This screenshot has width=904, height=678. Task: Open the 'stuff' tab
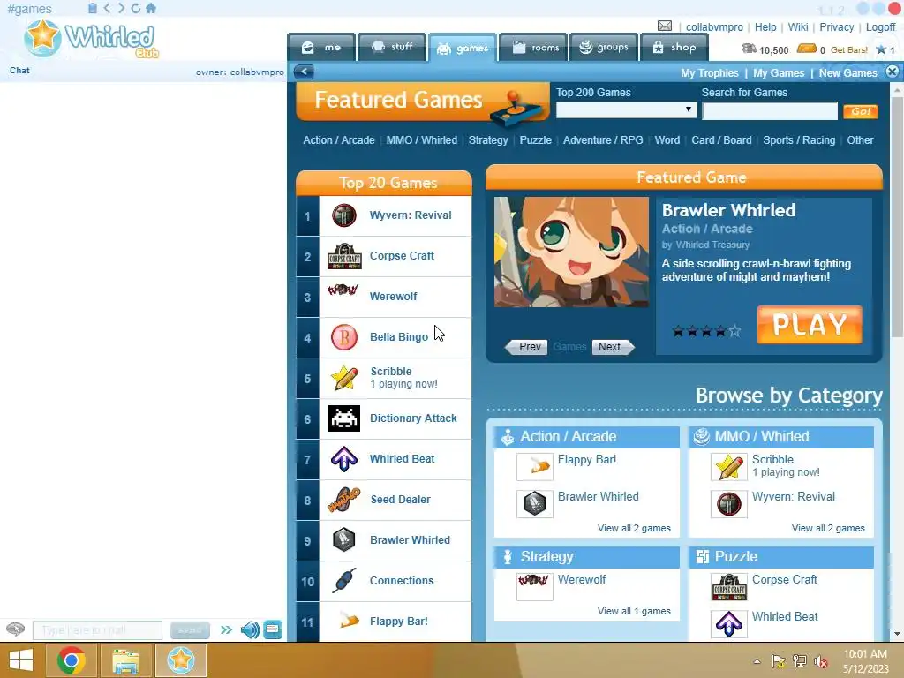391,48
